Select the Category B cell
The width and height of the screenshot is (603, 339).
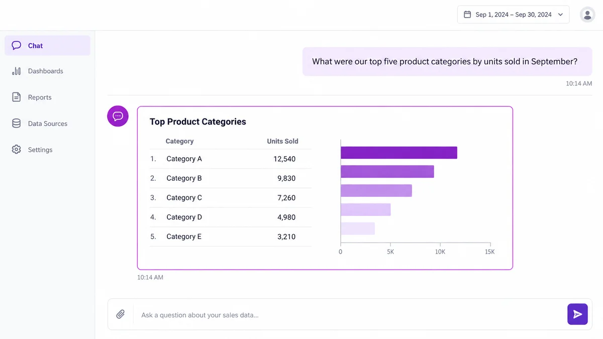184,178
